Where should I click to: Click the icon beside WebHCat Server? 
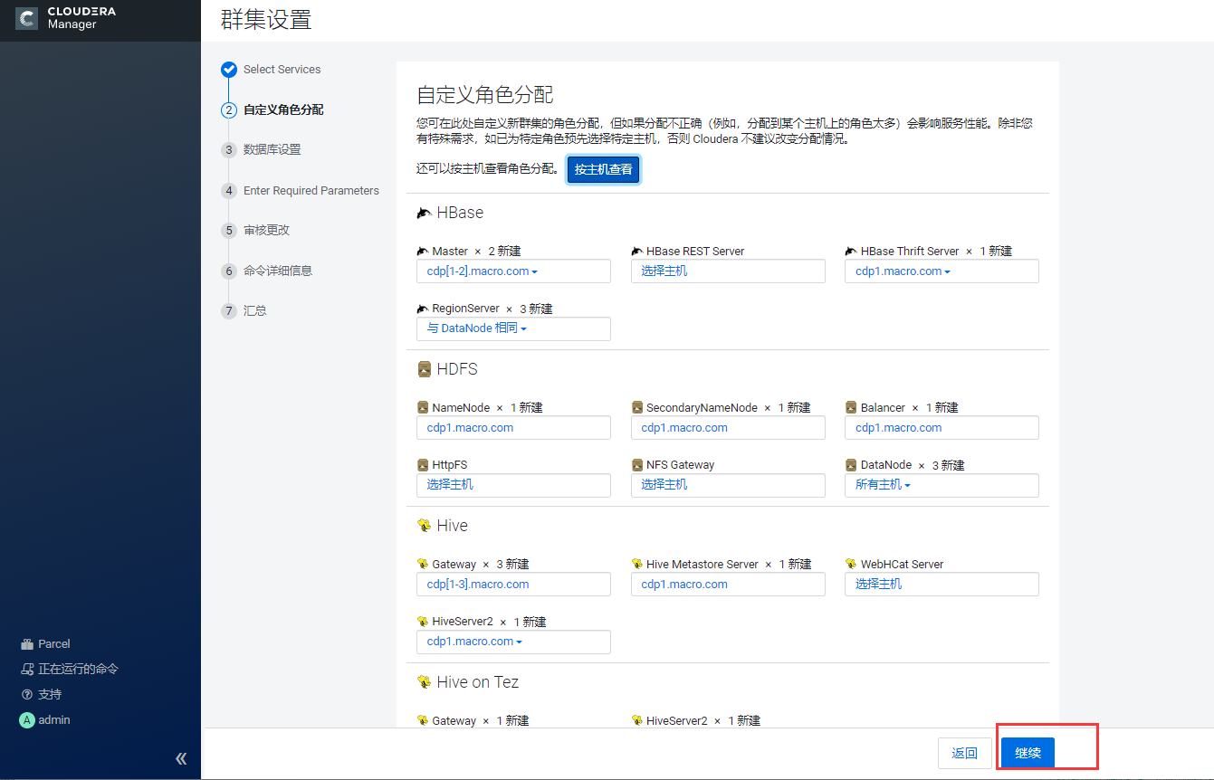point(850,565)
